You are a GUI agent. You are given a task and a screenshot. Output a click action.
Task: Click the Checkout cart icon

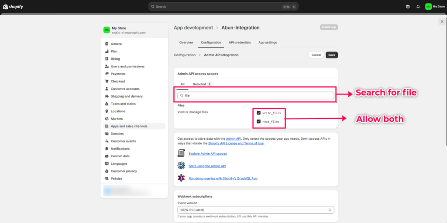(107, 81)
